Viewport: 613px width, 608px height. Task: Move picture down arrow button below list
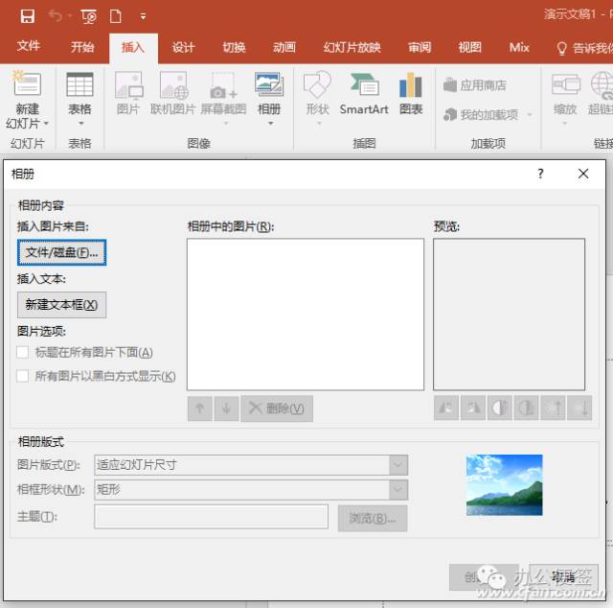226,409
